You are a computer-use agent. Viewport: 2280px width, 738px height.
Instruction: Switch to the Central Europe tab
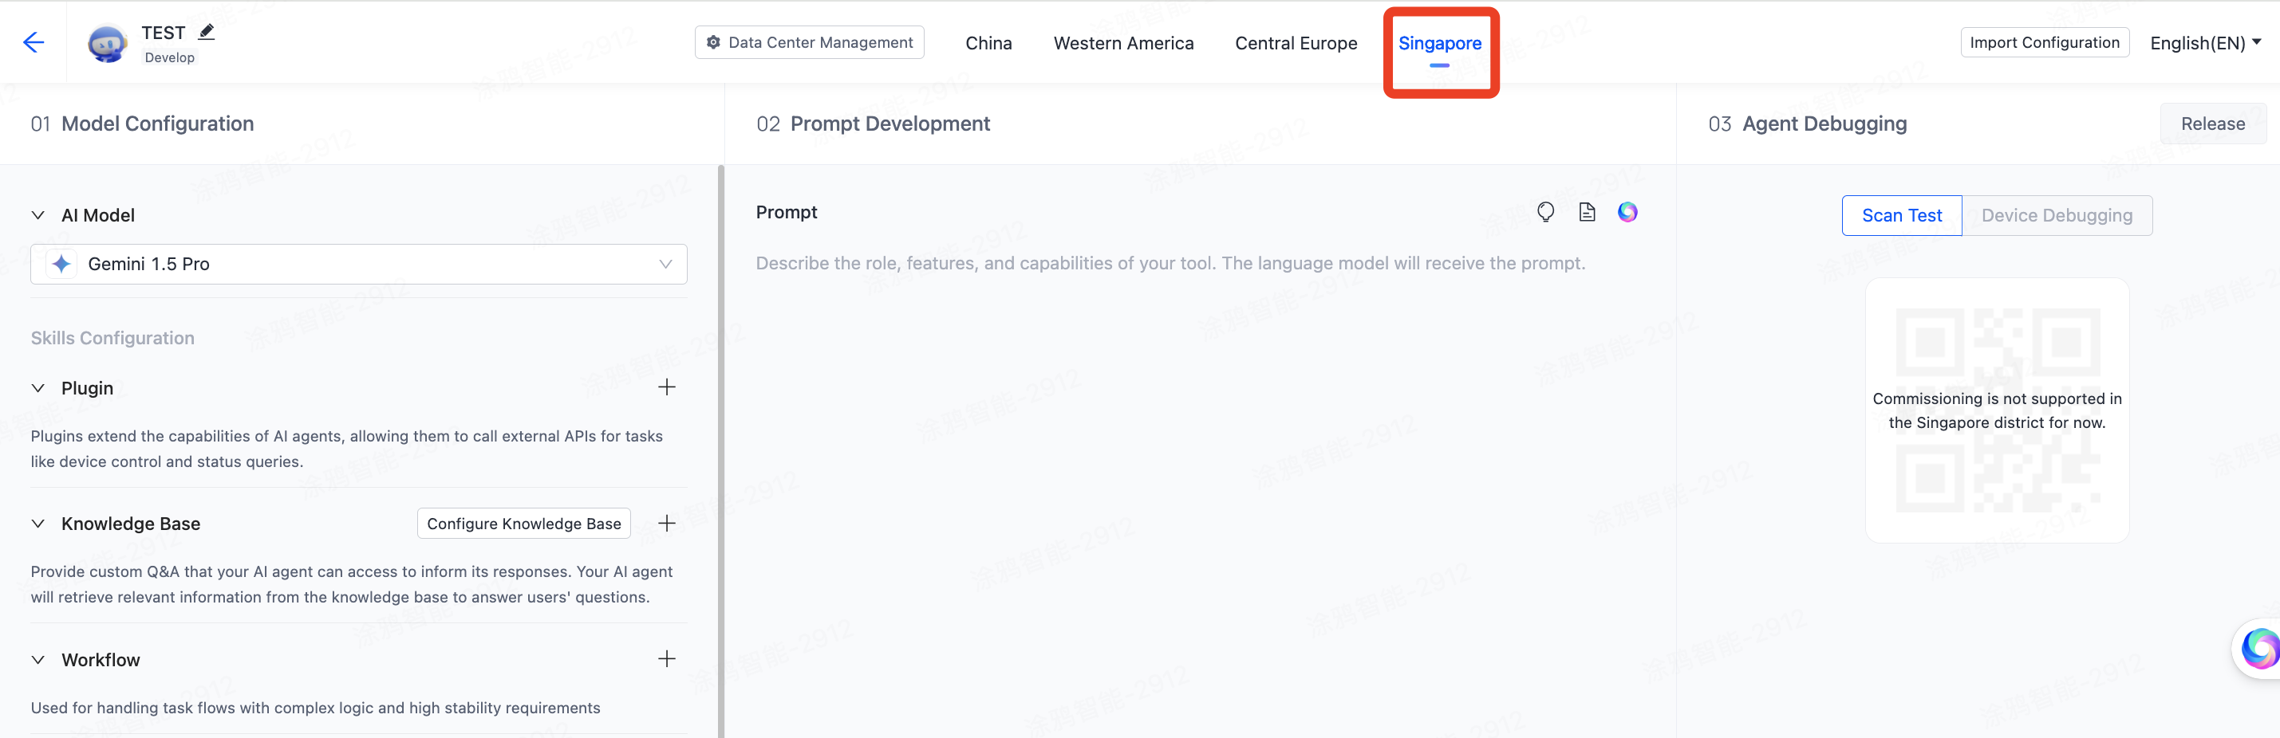click(x=1296, y=42)
